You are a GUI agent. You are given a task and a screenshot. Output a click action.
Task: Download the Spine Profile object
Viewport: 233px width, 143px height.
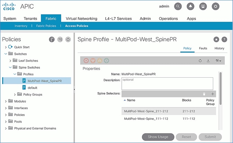tap(208, 60)
